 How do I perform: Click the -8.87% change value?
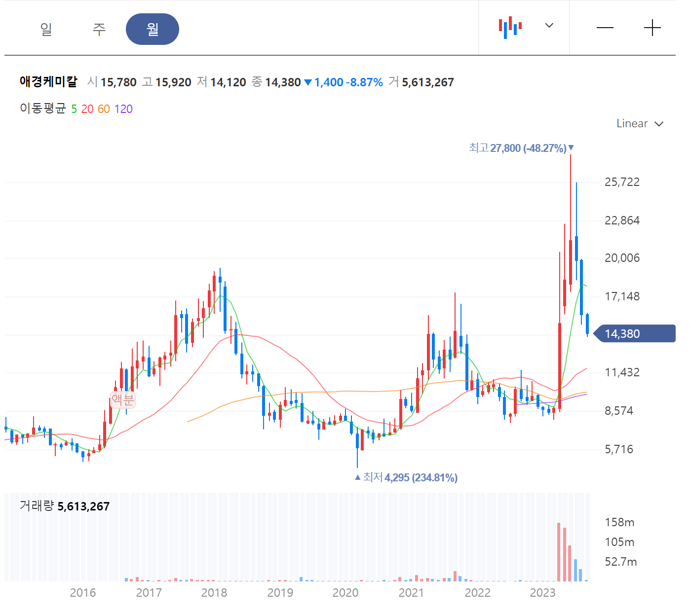[364, 82]
